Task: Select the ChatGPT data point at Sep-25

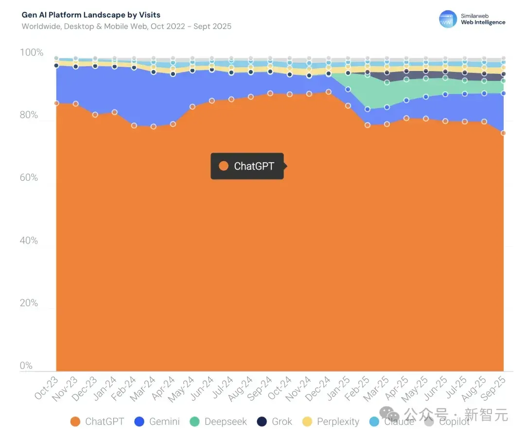Action: coord(503,133)
